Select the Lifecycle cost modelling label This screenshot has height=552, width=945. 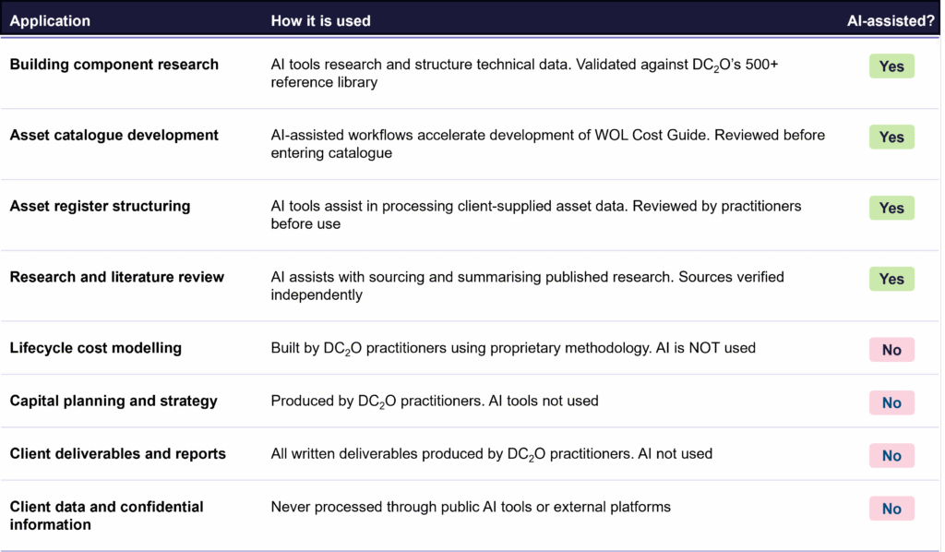(96, 348)
